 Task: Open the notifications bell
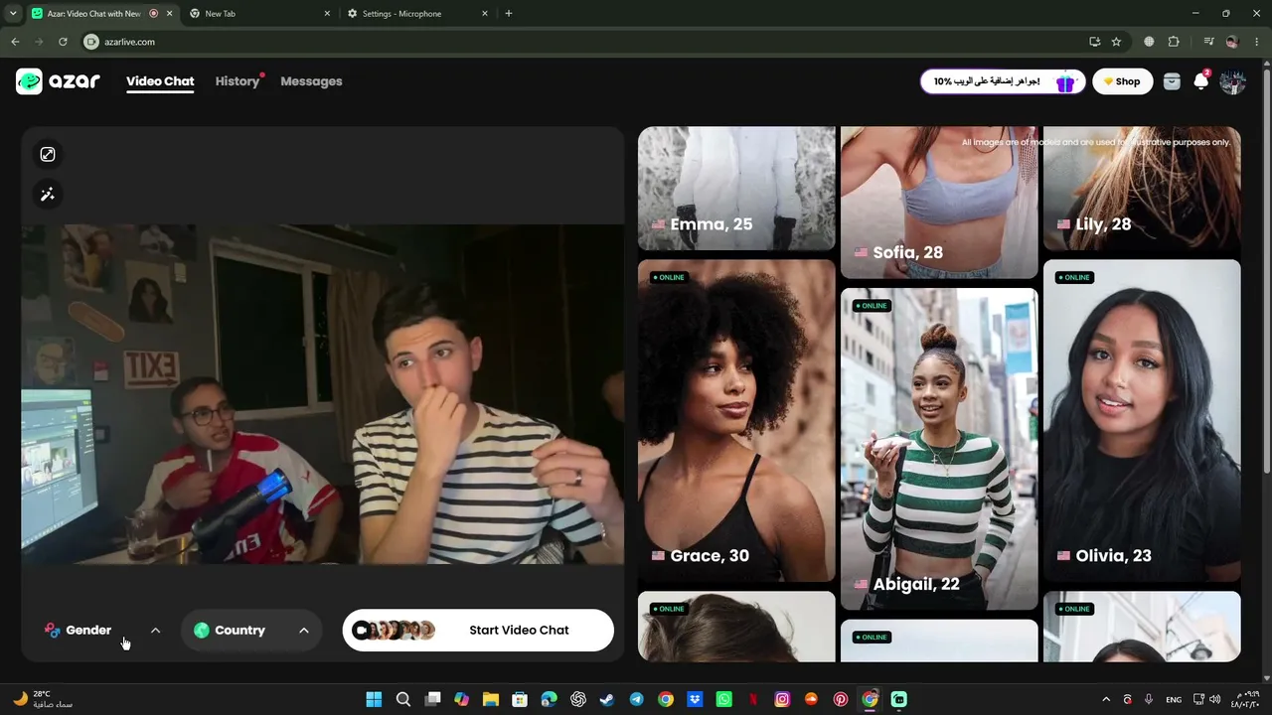pyautogui.click(x=1201, y=81)
